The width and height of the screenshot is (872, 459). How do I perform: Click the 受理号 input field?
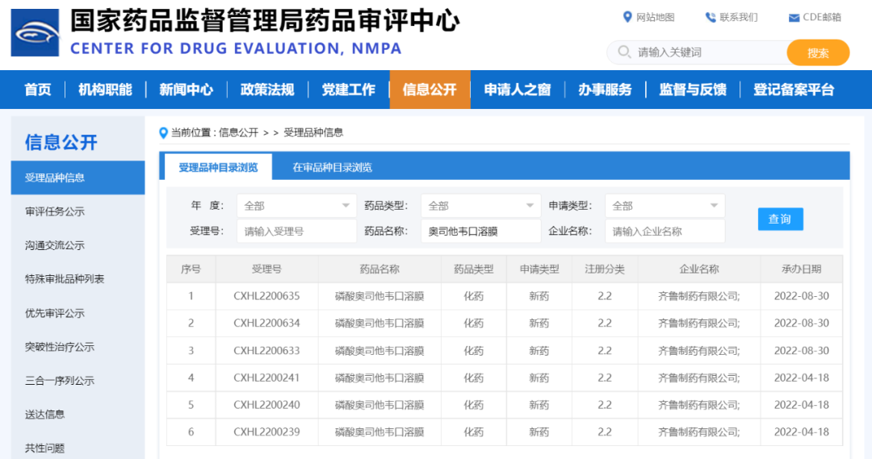[x=296, y=232]
